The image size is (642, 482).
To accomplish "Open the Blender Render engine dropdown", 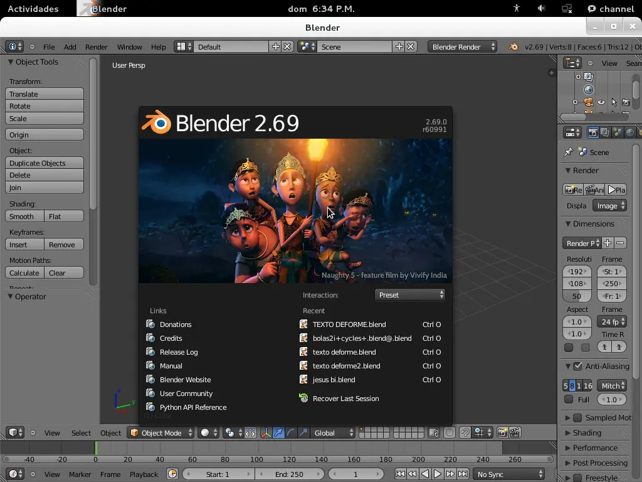I will click(462, 46).
